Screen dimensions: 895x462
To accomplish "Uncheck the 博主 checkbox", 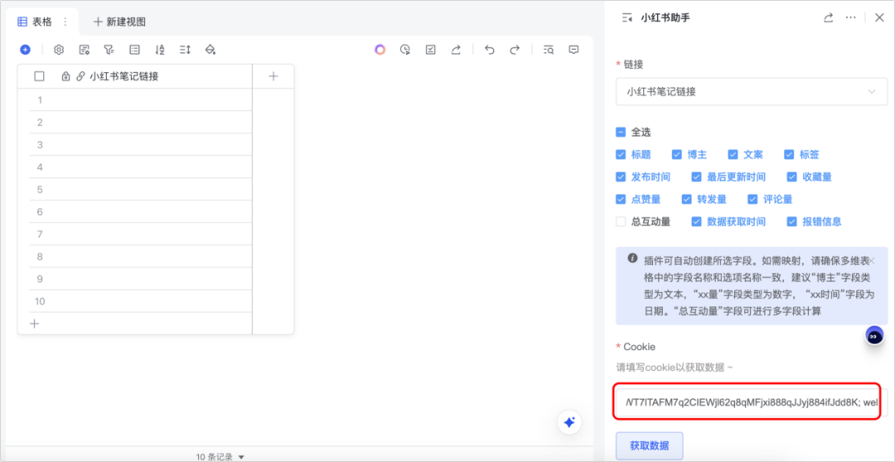I will 677,155.
